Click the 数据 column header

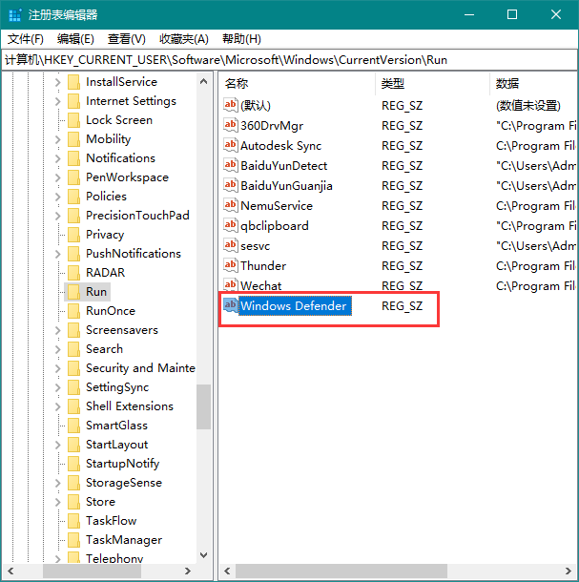(534, 84)
